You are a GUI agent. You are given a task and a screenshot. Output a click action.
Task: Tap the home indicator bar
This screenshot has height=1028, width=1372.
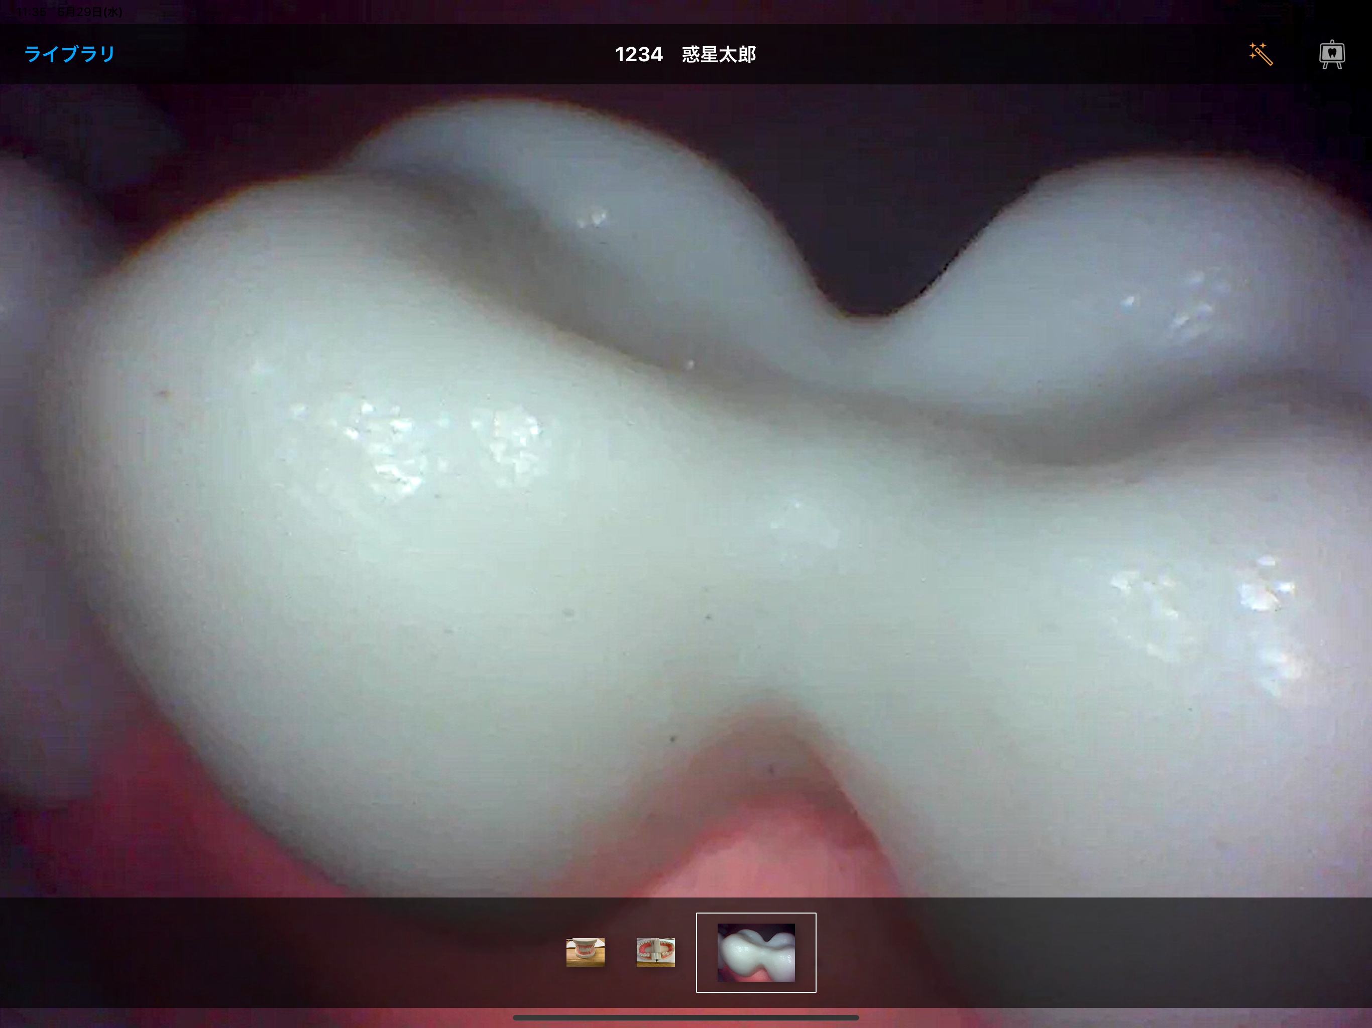[686, 1017]
